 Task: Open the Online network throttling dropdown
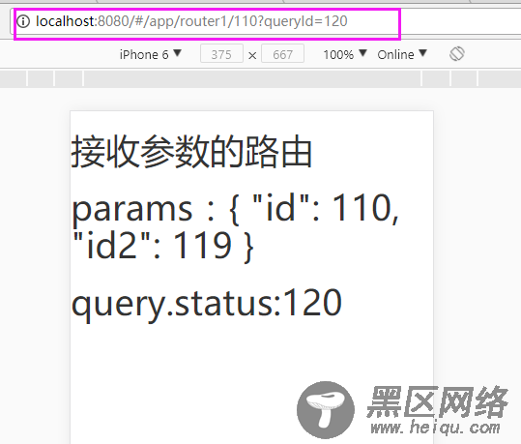point(402,54)
